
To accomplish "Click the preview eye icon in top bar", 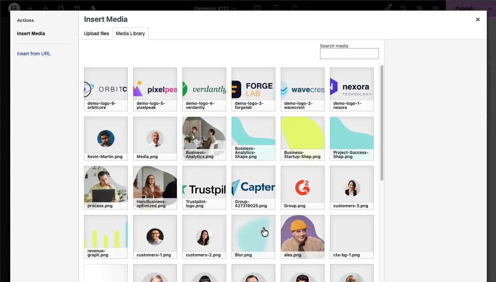I will (436, 9).
